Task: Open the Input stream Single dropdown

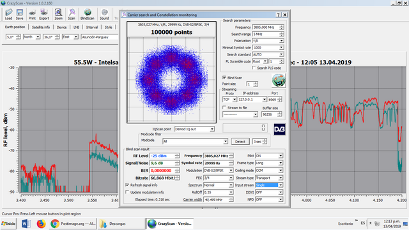Action: click(x=281, y=185)
